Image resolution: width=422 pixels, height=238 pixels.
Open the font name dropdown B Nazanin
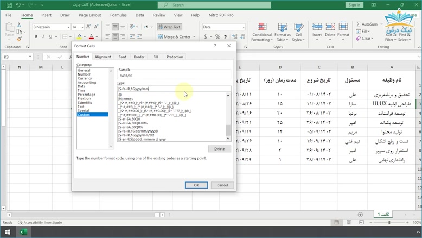click(x=68, y=27)
